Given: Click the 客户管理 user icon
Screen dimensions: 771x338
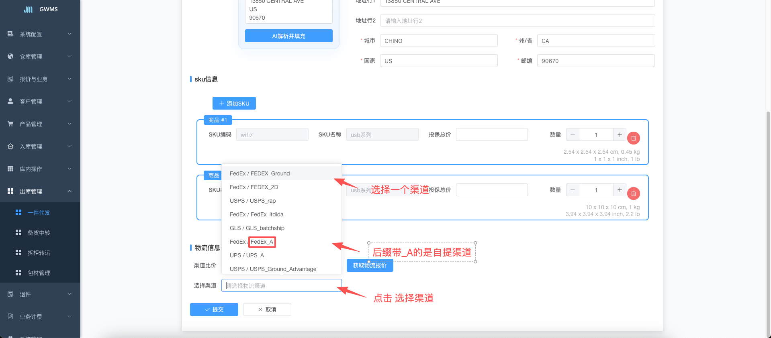Looking at the screenshot, I should pos(10,102).
